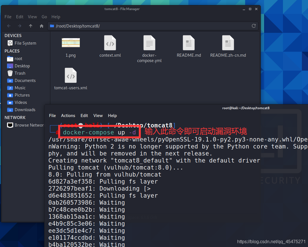Click the File System drive icon
Screen dimensions: 308x247
(x=10, y=43)
